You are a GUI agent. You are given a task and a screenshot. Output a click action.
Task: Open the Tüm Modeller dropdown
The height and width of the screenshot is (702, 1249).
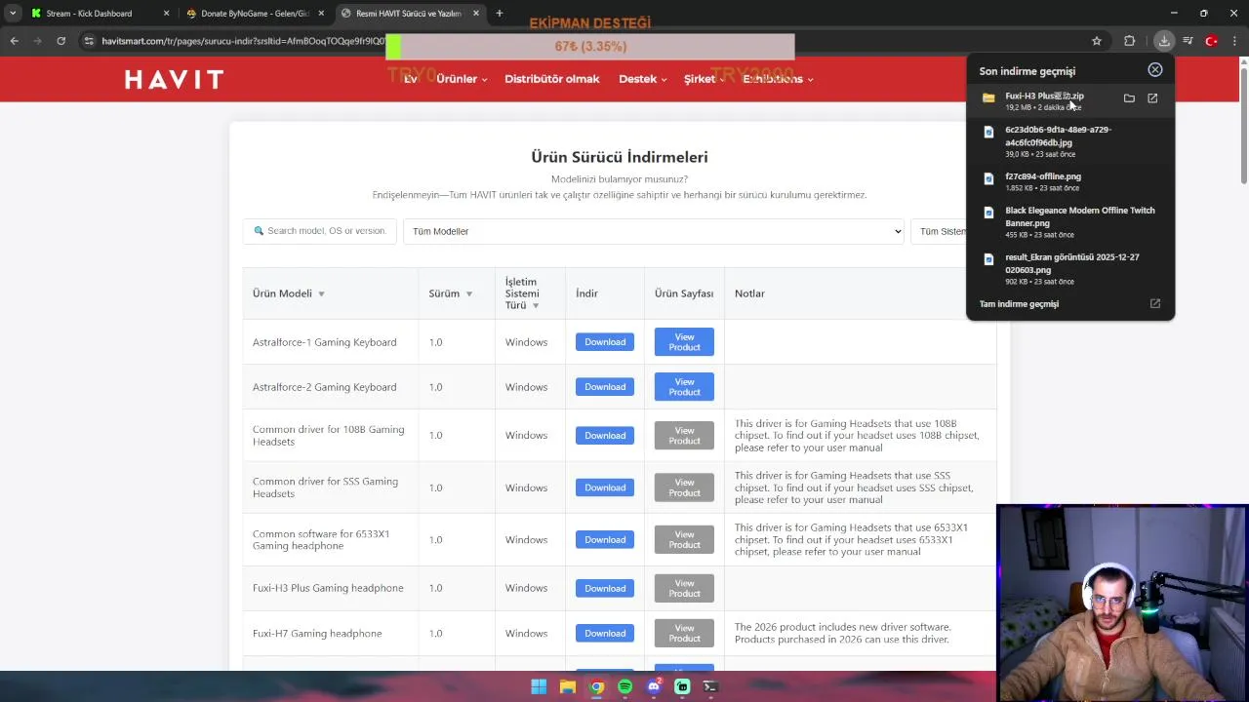tap(654, 231)
